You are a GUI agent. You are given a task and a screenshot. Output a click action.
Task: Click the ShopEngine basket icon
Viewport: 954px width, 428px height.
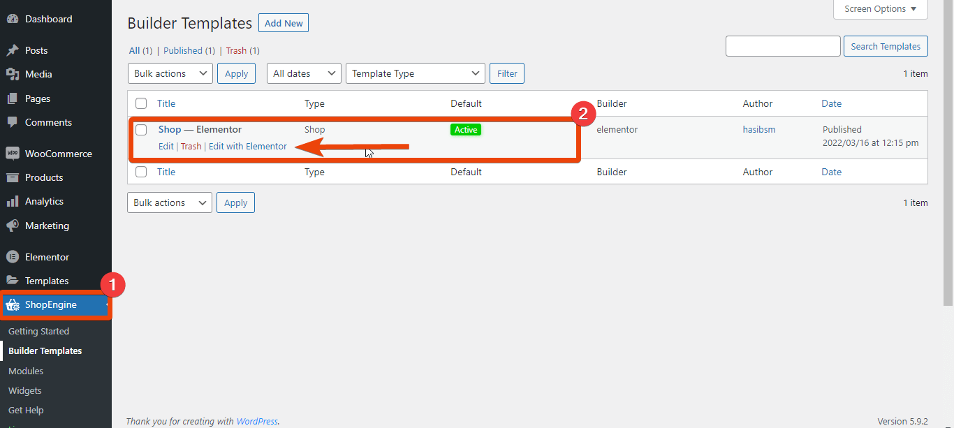pos(12,304)
